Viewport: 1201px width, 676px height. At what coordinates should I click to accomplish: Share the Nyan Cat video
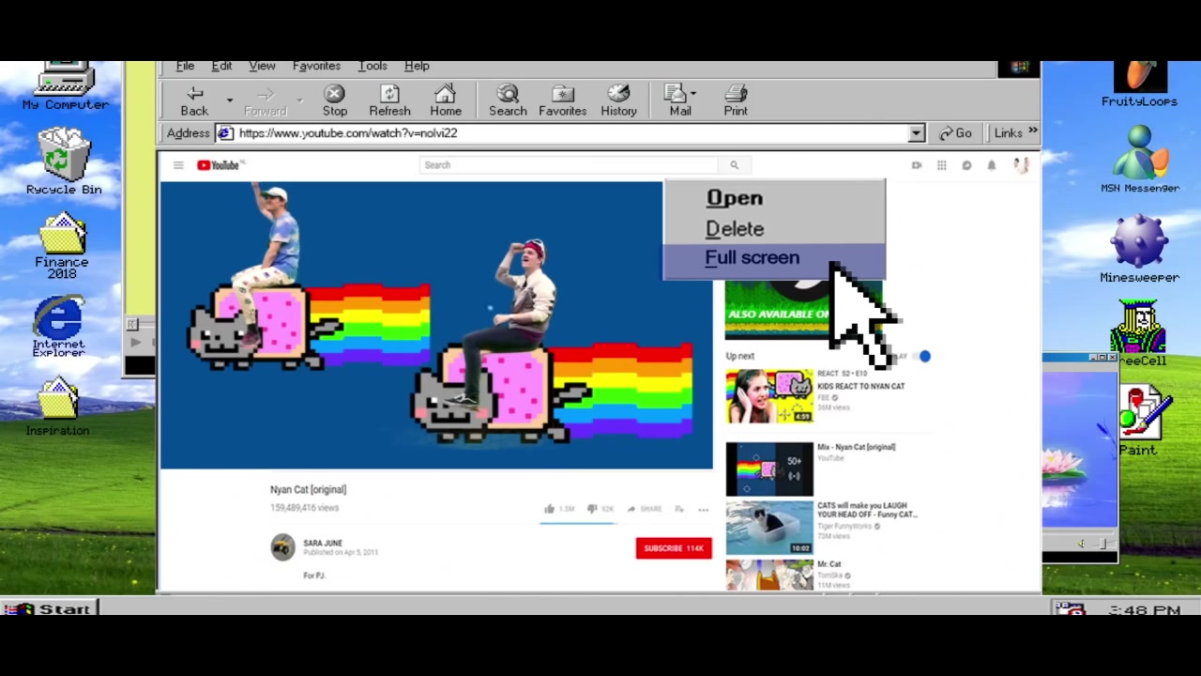pos(645,509)
